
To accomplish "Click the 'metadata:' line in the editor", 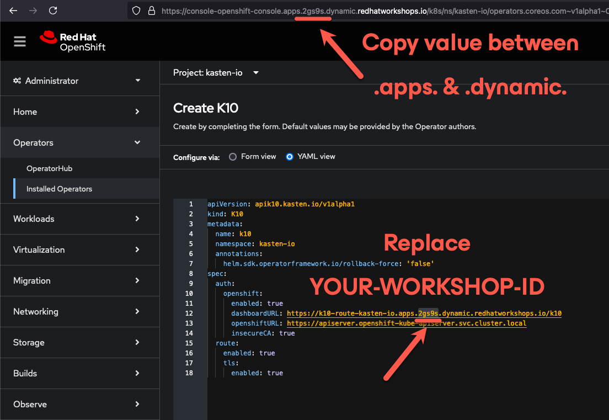I will 225,224.
